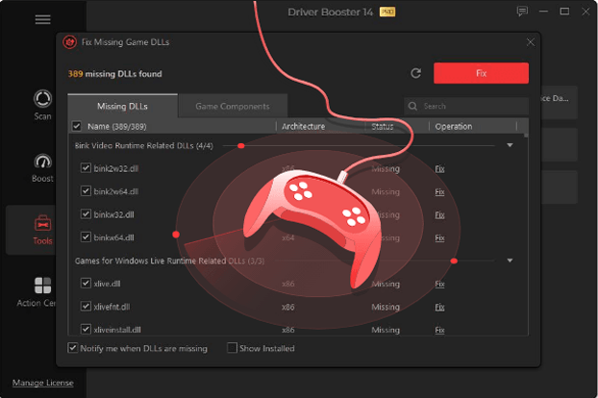Close the Fix Missing Game DLLs dialog
This screenshot has height=398, width=598.
[530, 42]
